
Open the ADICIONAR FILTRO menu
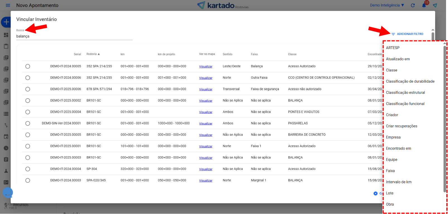pyautogui.click(x=410, y=34)
